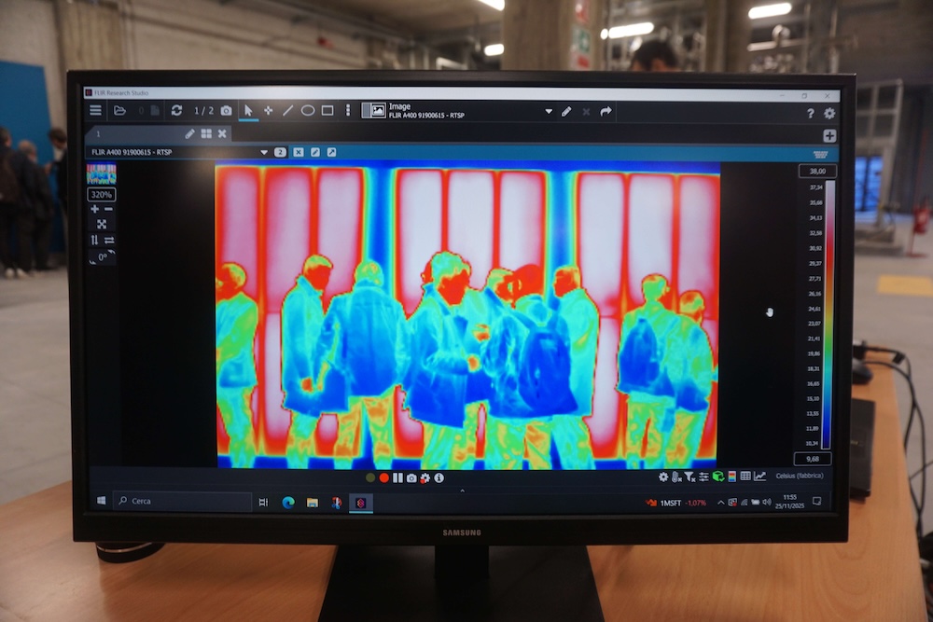The image size is (933, 622).
Task: Switch to tab 1
Action: 98,134
